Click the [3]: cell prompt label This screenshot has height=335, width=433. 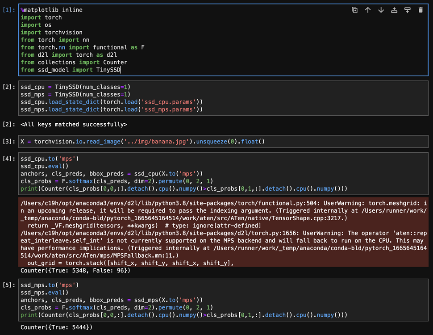pos(9,142)
